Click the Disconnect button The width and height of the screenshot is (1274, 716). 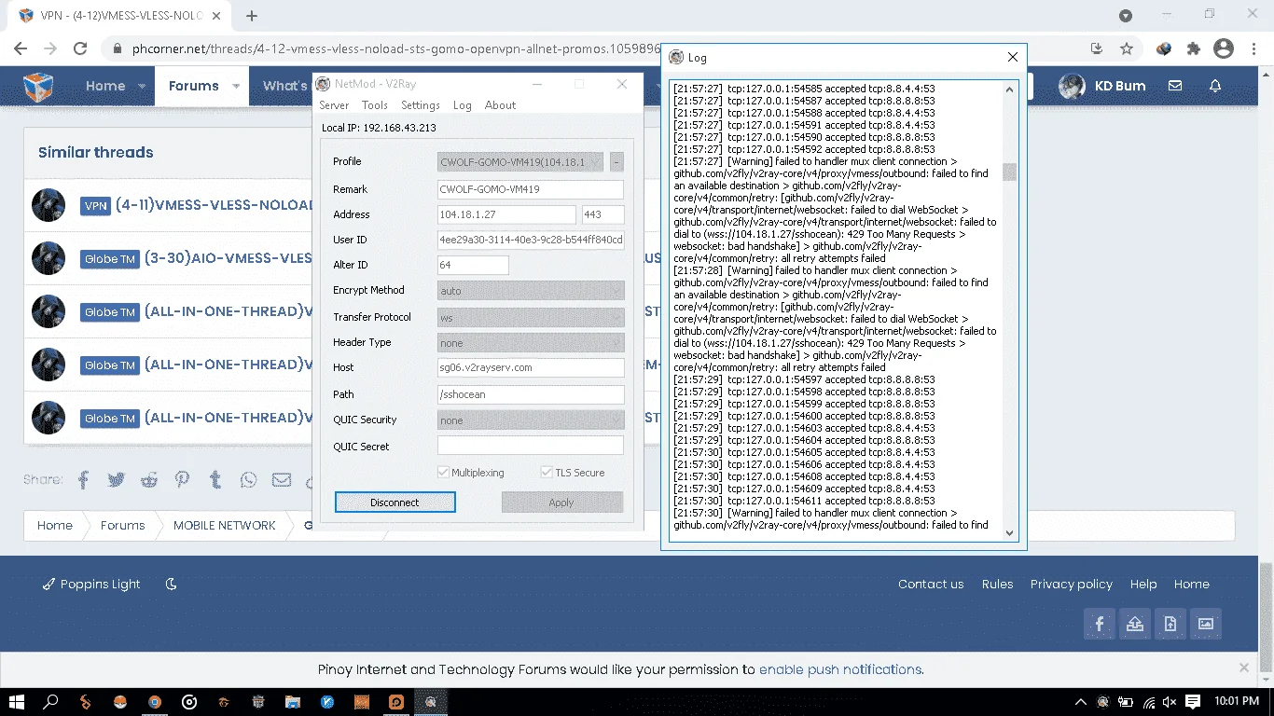click(395, 503)
